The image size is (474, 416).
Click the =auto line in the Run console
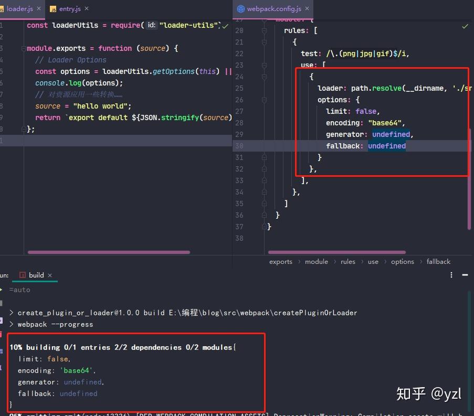tap(19, 290)
